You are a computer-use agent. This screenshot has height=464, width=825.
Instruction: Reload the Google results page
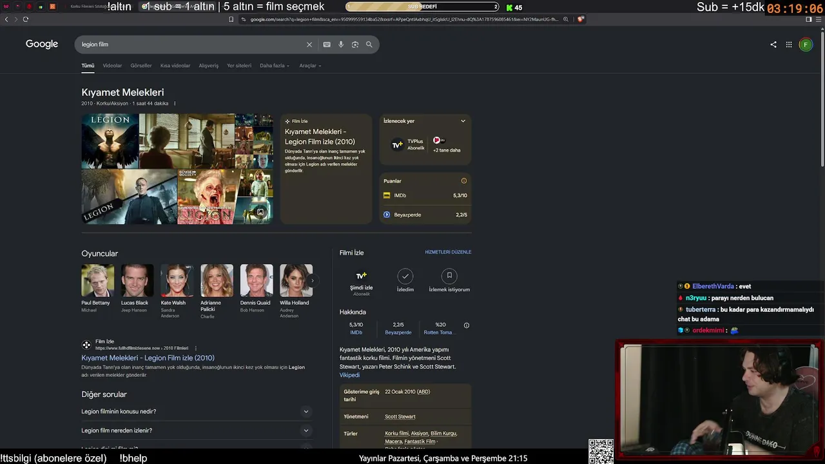point(26,19)
